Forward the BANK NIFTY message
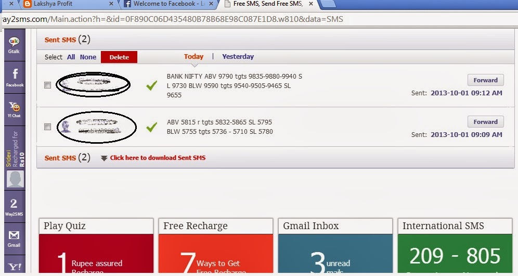This screenshot has width=518, height=276. pos(485,80)
